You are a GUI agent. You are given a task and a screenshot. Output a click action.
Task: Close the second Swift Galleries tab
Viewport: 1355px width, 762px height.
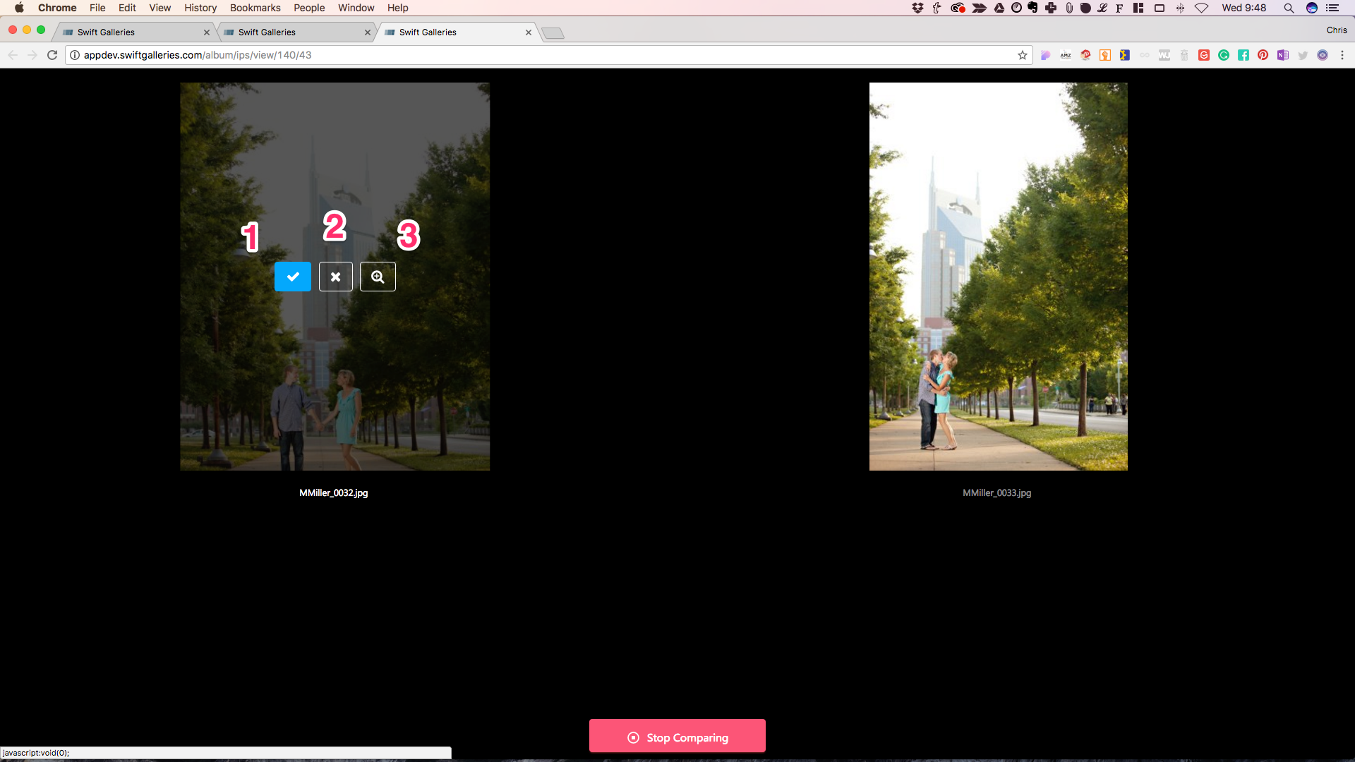click(367, 32)
